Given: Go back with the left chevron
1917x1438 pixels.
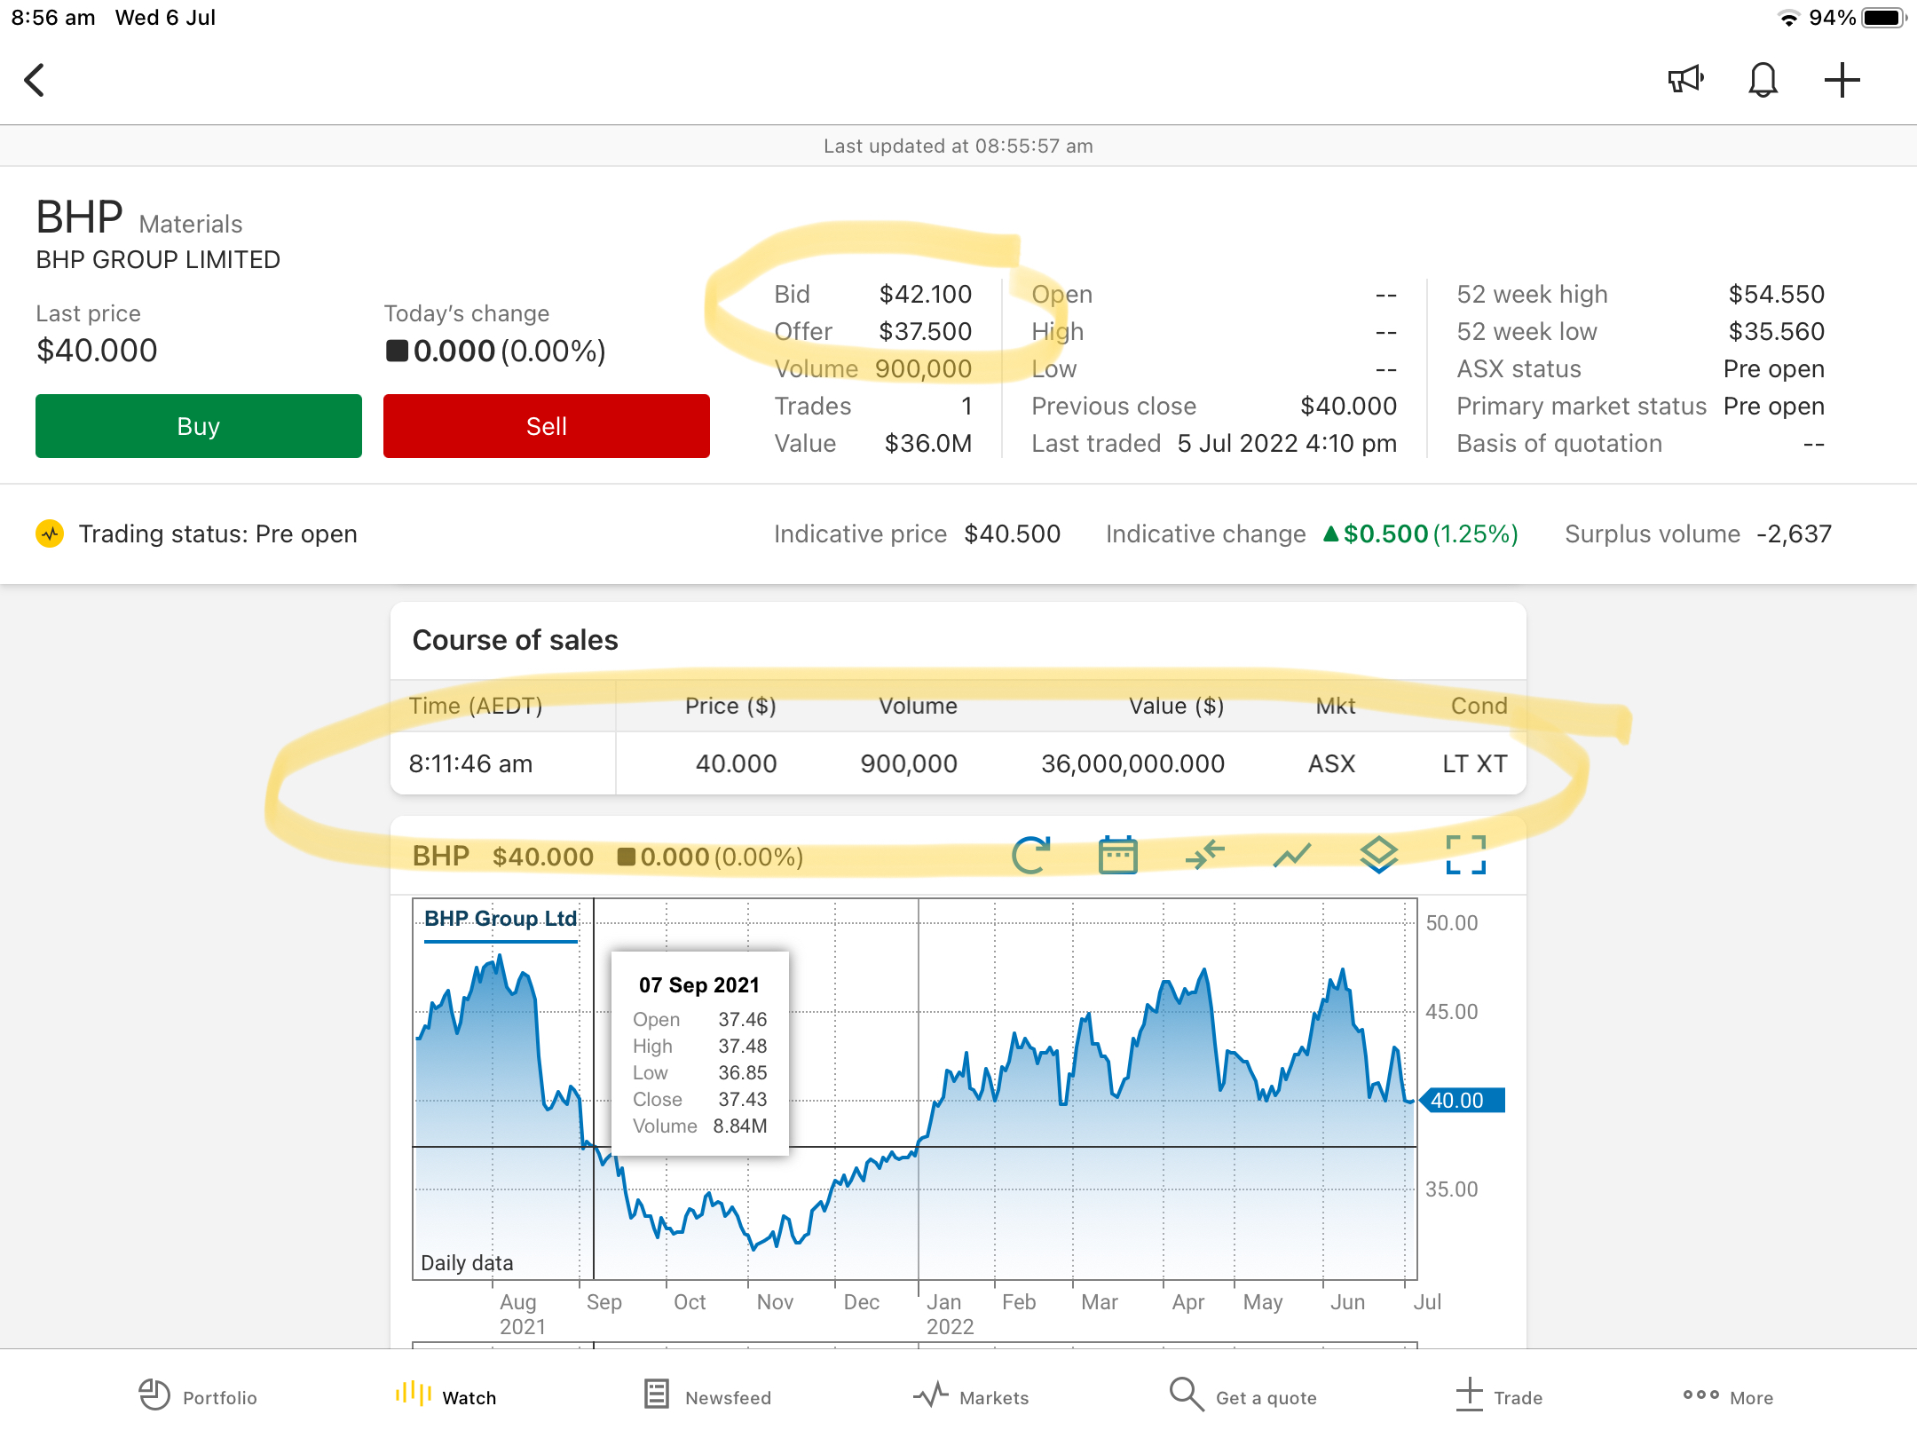Looking at the screenshot, I should (x=35, y=80).
